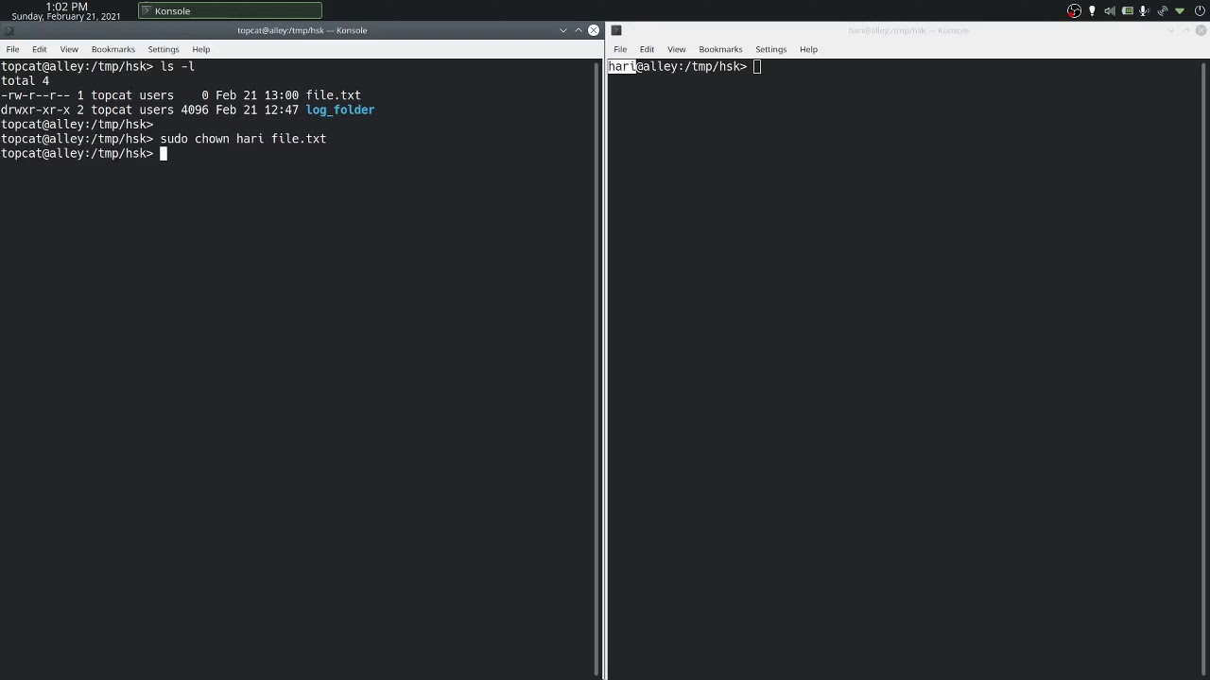Open Edit menu in right hari Konsole

pyautogui.click(x=647, y=49)
